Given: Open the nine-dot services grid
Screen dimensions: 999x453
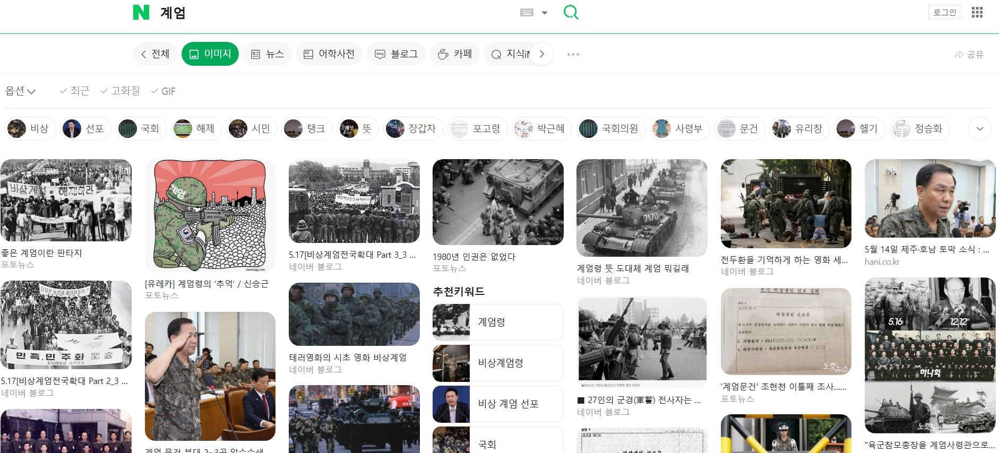Looking at the screenshot, I should point(977,12).
